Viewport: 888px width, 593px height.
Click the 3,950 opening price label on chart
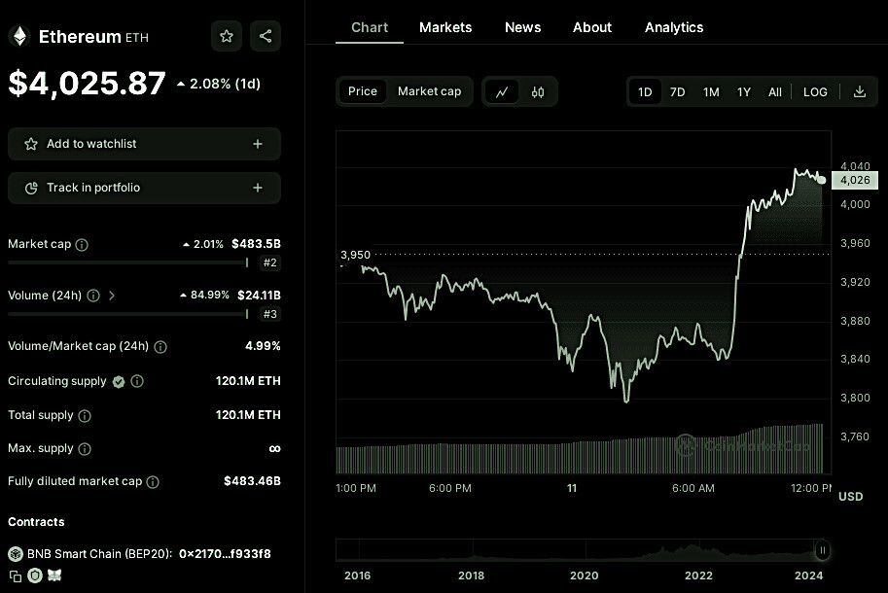tap(356, 255)
